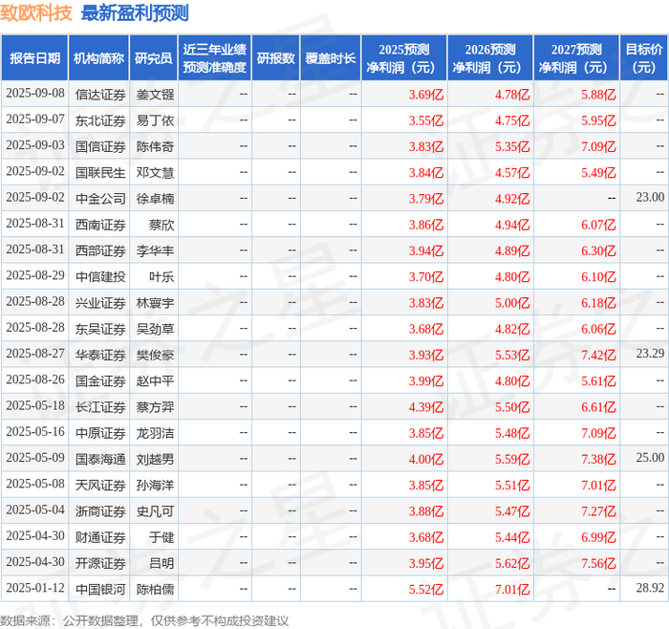The width and height of the screenshot is (669, 629).
Task: Click 中原证券 institution cell
Action: 100,433
